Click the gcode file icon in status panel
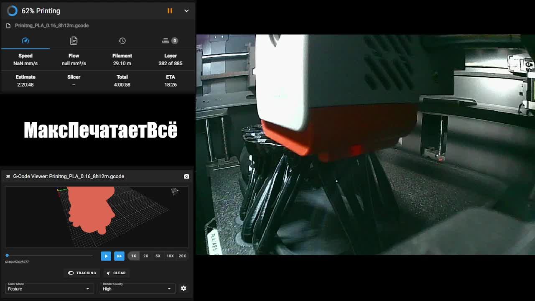This screenshot has width=535, height=301. [8, 26]
